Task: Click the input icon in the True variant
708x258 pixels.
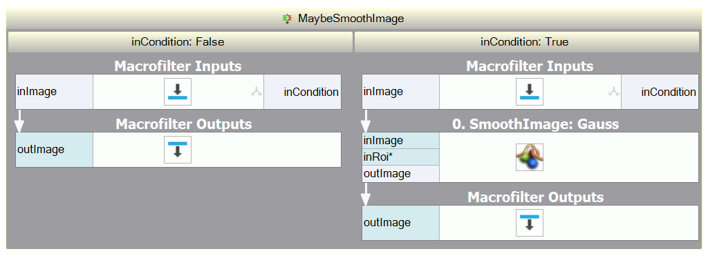Action: 530,92
